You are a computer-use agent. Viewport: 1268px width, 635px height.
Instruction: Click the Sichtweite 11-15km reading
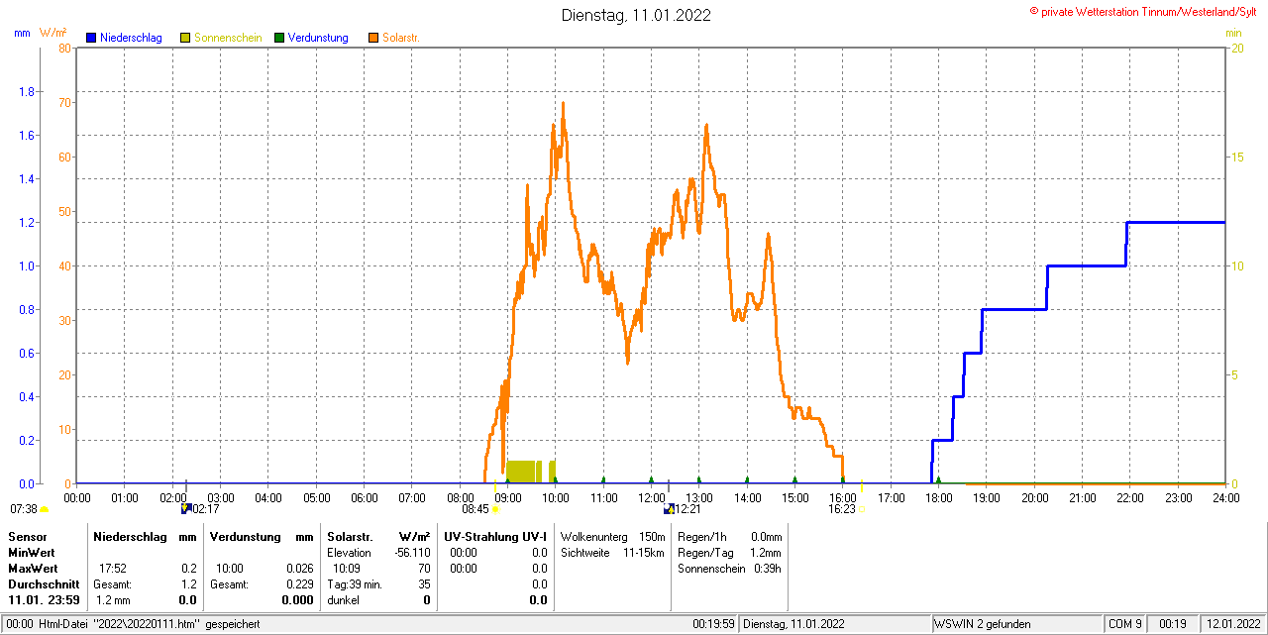[x=612, y=552]
